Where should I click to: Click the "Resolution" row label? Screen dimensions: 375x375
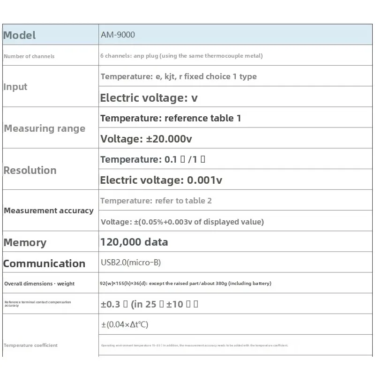[30, 170]
